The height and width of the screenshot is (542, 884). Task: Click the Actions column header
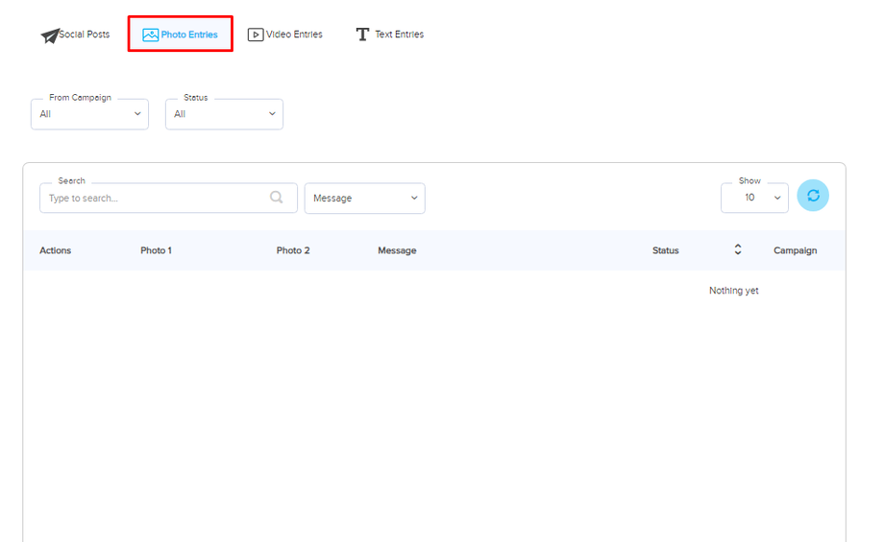coord(56,250)
